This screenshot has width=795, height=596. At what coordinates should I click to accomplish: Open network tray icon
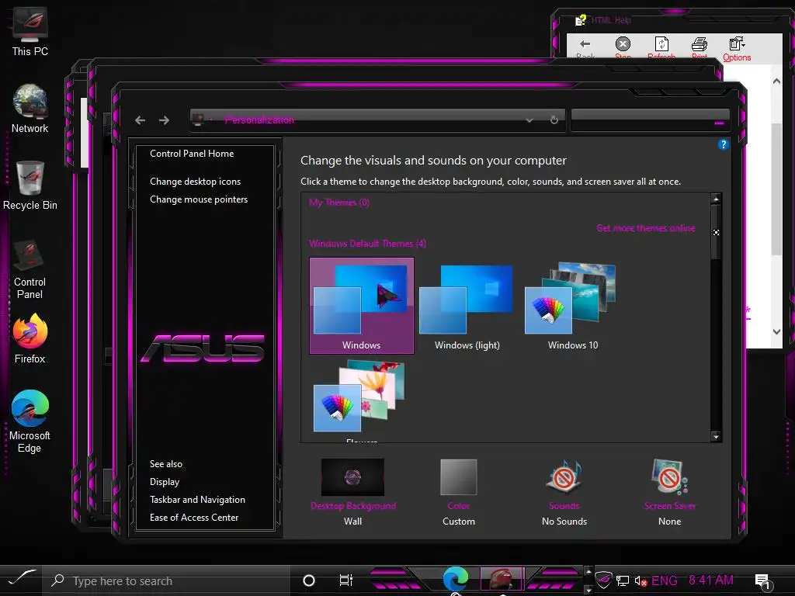[622, 580]
